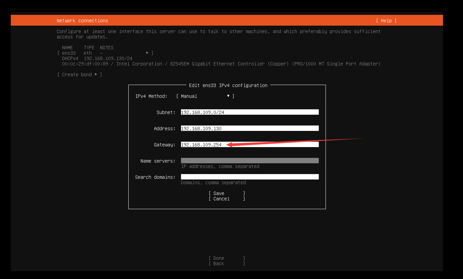
Task: Click the TYPE column header
Action: pyautogui.click(x=89, y=48)
